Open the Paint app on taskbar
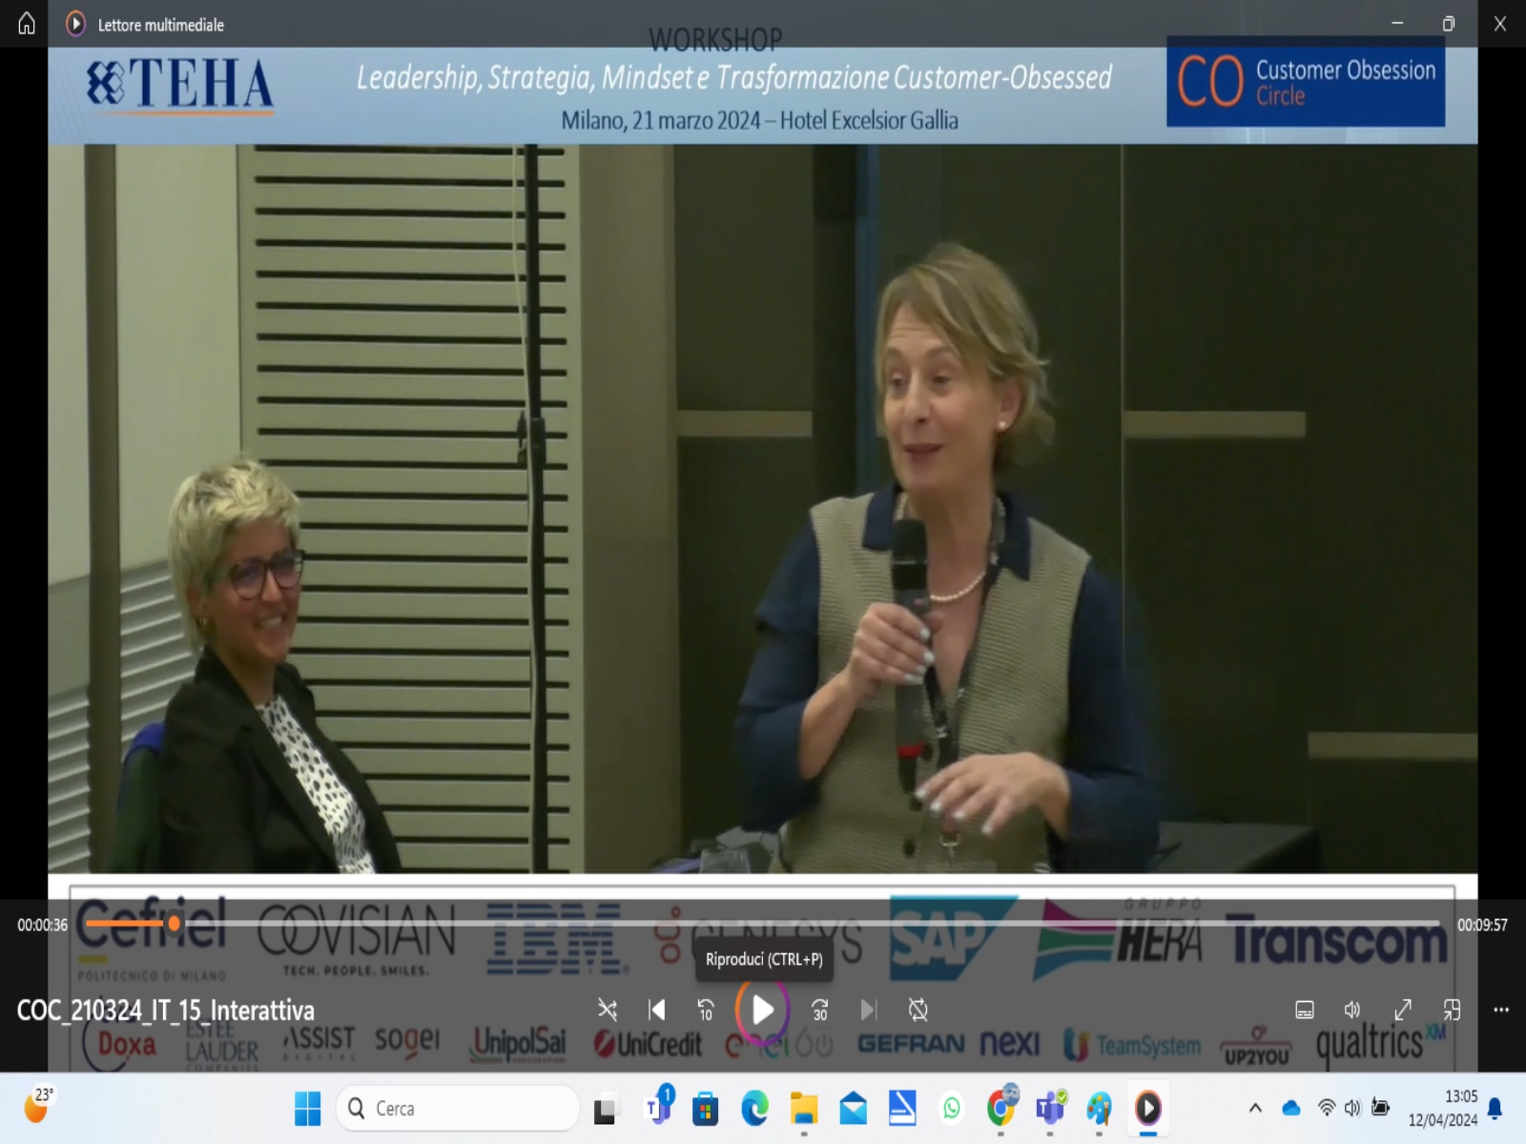The width and height of the screenshot is (1526, 1144). coord(1099,1109)
